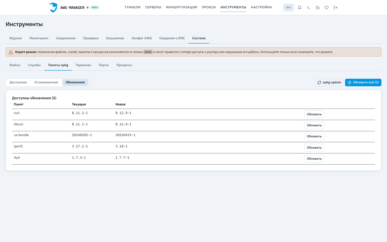387x242 pixels.
Task: Open the Терминал sub-tab
Action: click(83, 65)
